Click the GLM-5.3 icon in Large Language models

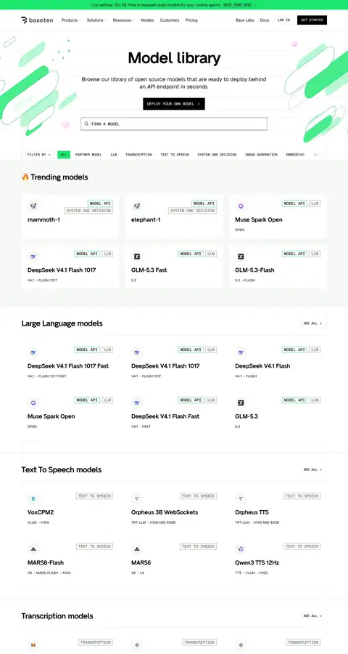[x=241, y=403]
